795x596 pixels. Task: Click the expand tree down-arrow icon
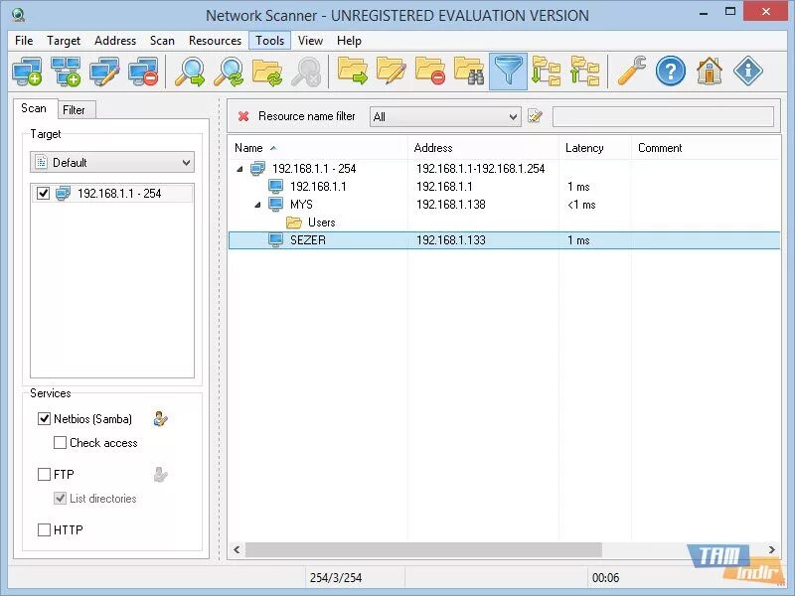[x=546, y=71]
